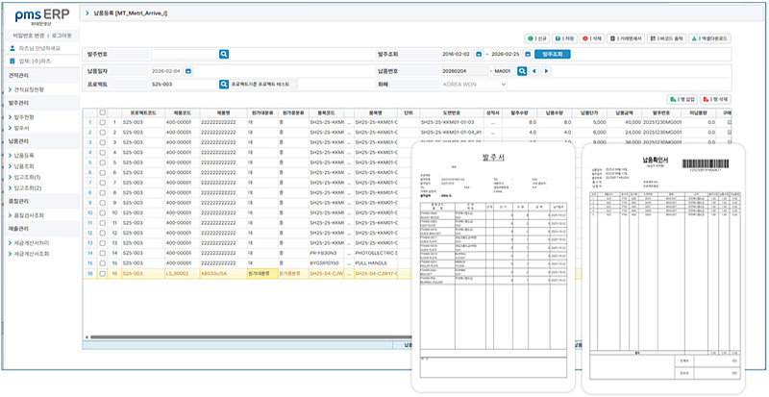Image resolution: width=769 pixels, height=397 pixels.
Task: Click the search icon next to 발주번호 field
Action: [x=224, y=55]
